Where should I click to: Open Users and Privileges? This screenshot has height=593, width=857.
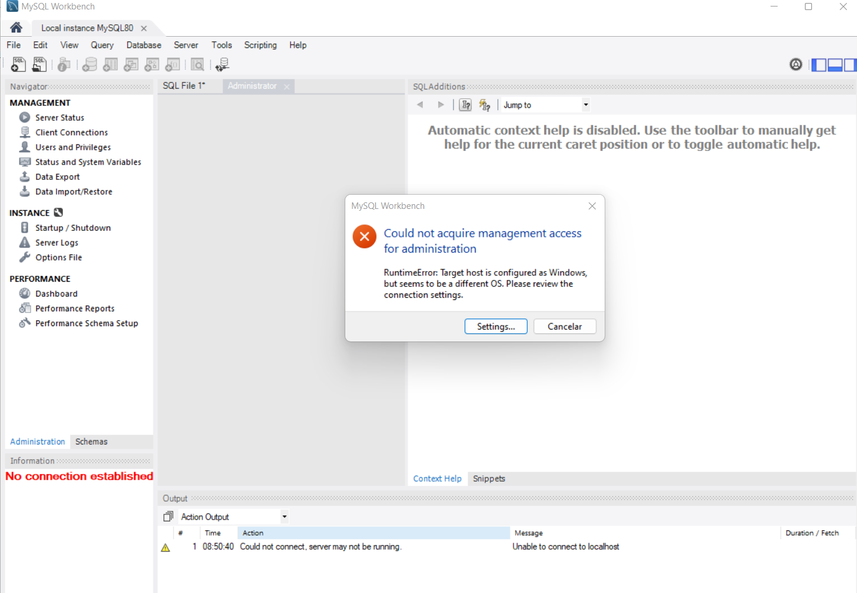pyautogui.click(x=73, y=147)
